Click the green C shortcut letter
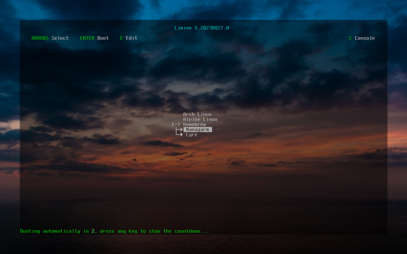407x254 pixels. (x=351, y=38)
